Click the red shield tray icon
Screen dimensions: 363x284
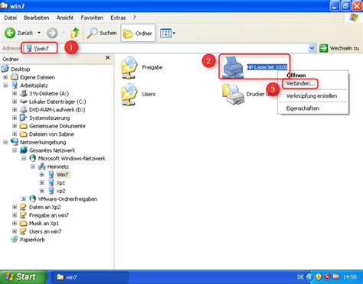point(327,277)
